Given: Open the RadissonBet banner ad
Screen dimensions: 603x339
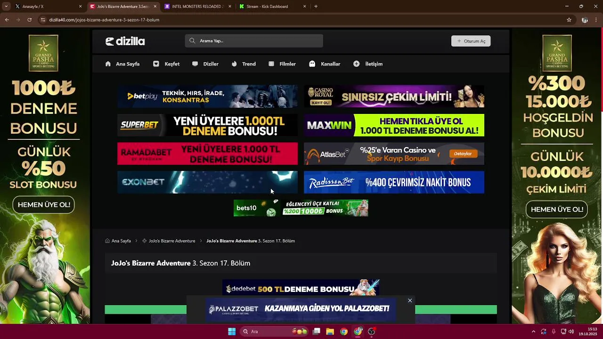Looking at the screenshot, I should [x=394, y=182].
